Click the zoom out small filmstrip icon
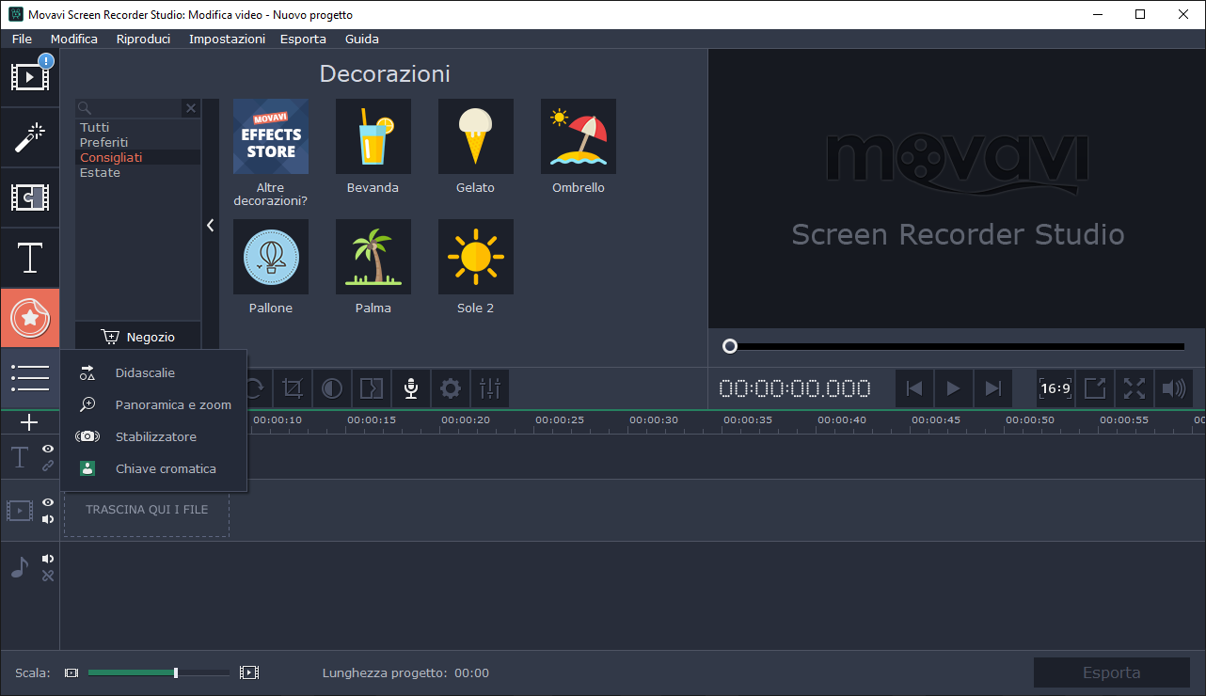Image resolution: width=1206 pixels, height=696 pixels. click(71, 672)
